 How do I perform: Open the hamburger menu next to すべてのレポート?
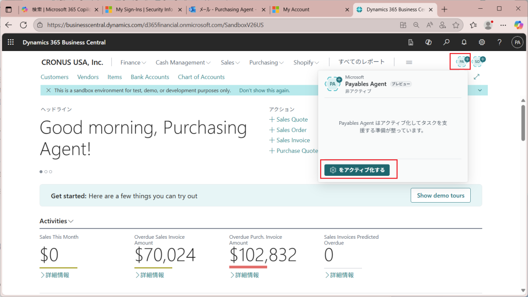pos(409,62)
